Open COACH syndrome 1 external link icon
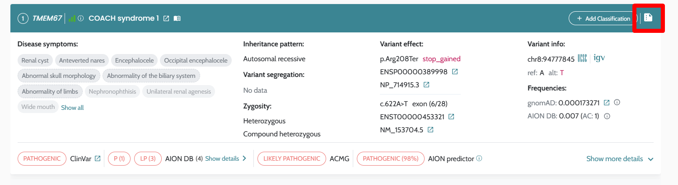Screen dimensions: 678x185 pos(166,18)
